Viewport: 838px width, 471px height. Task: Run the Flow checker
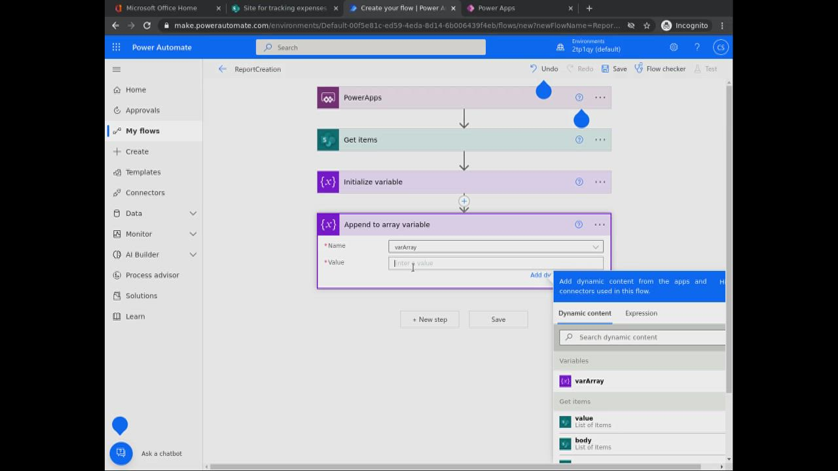pos(660,69)
